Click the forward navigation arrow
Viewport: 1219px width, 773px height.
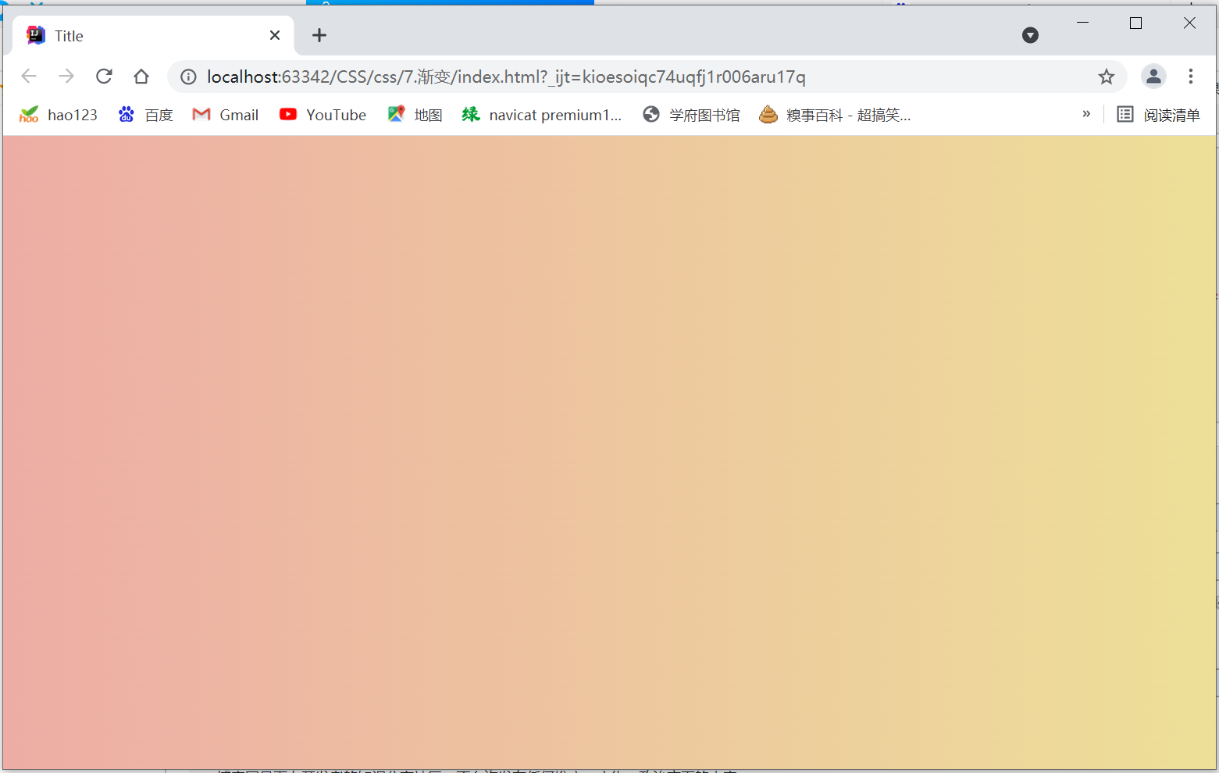(x=66, y=76)
